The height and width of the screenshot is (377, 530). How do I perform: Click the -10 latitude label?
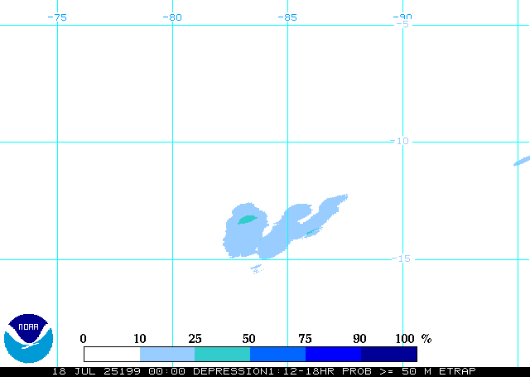(x=399, y=141)
